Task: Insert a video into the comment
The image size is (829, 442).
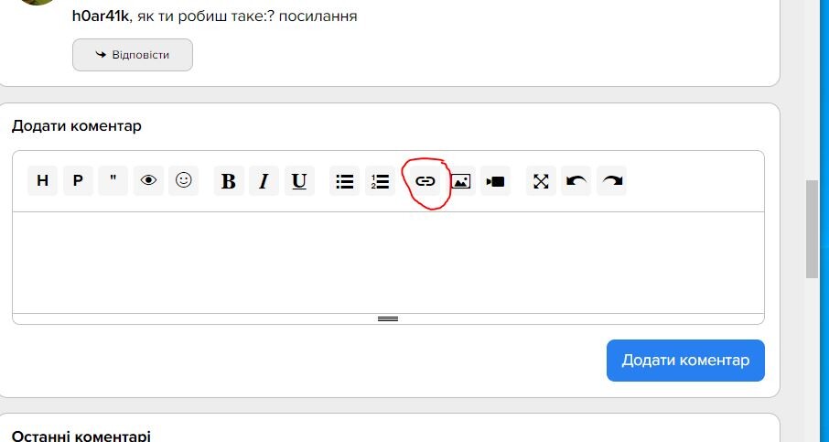Action: tap(496, 181)
